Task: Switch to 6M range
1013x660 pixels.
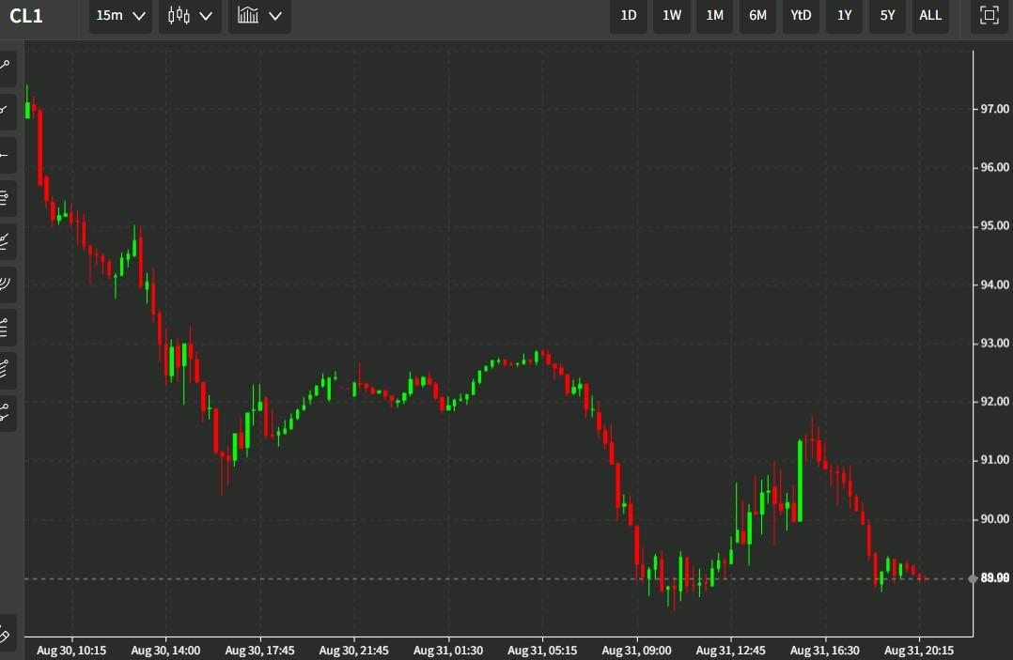Action: (757, 15)
